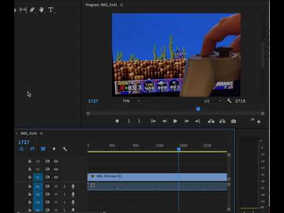Click the timeline 1727 timecode field
The height and width of the screenshot is (213, 284).
coord(24,142)
